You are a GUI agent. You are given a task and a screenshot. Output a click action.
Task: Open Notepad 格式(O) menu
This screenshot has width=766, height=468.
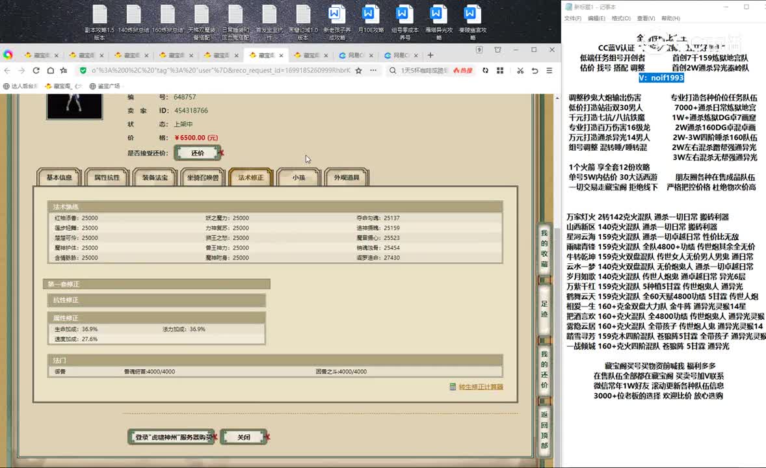coord(621,19)
